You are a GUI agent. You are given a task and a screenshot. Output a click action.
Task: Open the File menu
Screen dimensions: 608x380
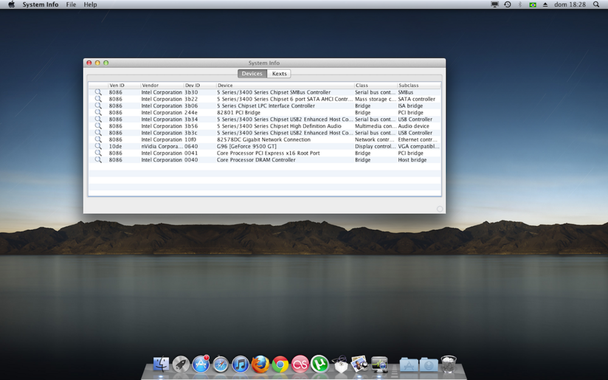coord(71,4)
